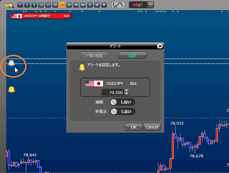This screenshot has width=229, height=173.
Task: Open the 一覧・削除 tab
Action: [94, 55]
